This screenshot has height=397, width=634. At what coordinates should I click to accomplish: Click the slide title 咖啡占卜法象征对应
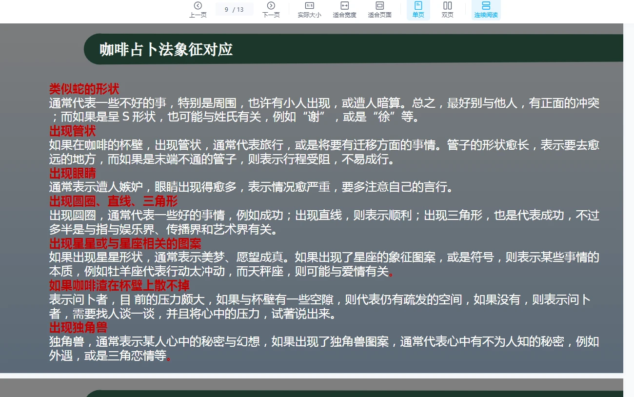pyautogui.click(x=166, y=49)
